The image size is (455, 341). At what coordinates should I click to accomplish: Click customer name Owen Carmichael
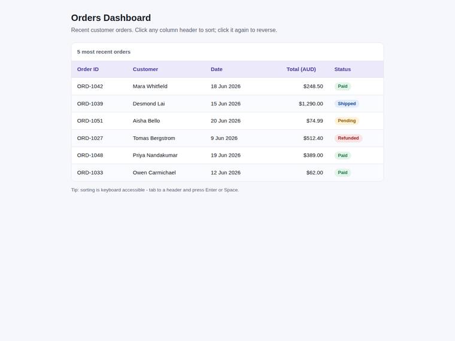click(154, 173)
